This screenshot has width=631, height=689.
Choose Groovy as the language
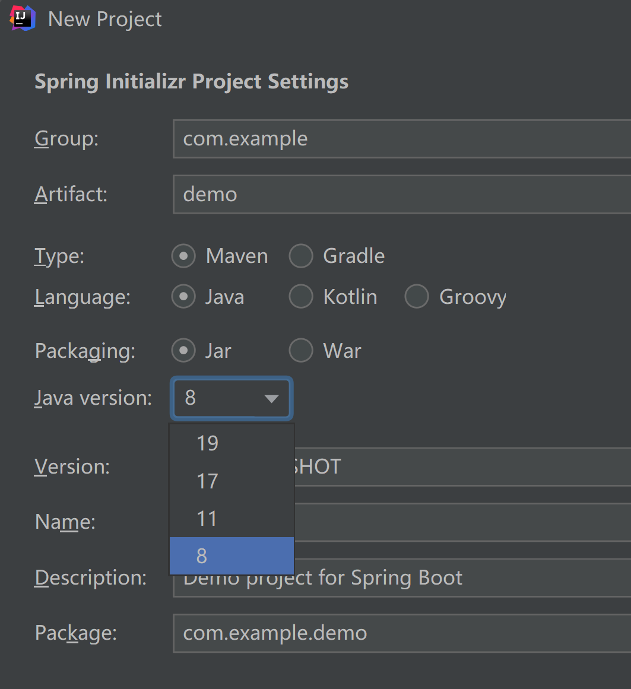(x=417, y=297)
